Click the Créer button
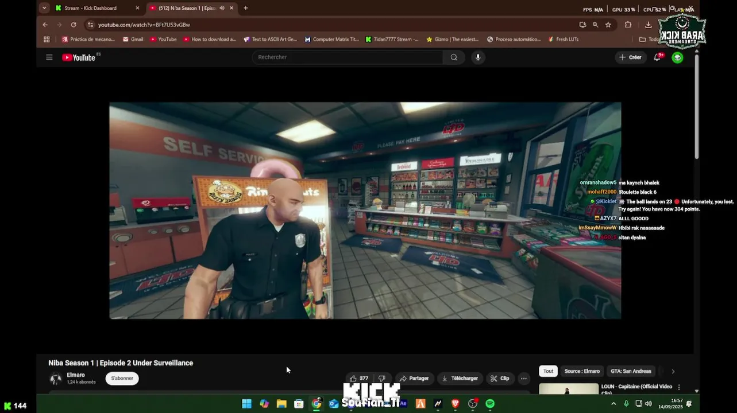The height and width of the screenshot is (413, 737). 630,57
